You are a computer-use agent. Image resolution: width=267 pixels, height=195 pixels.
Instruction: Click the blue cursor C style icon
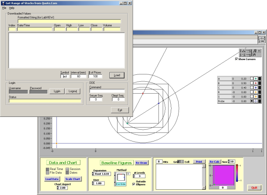(255, 87)
